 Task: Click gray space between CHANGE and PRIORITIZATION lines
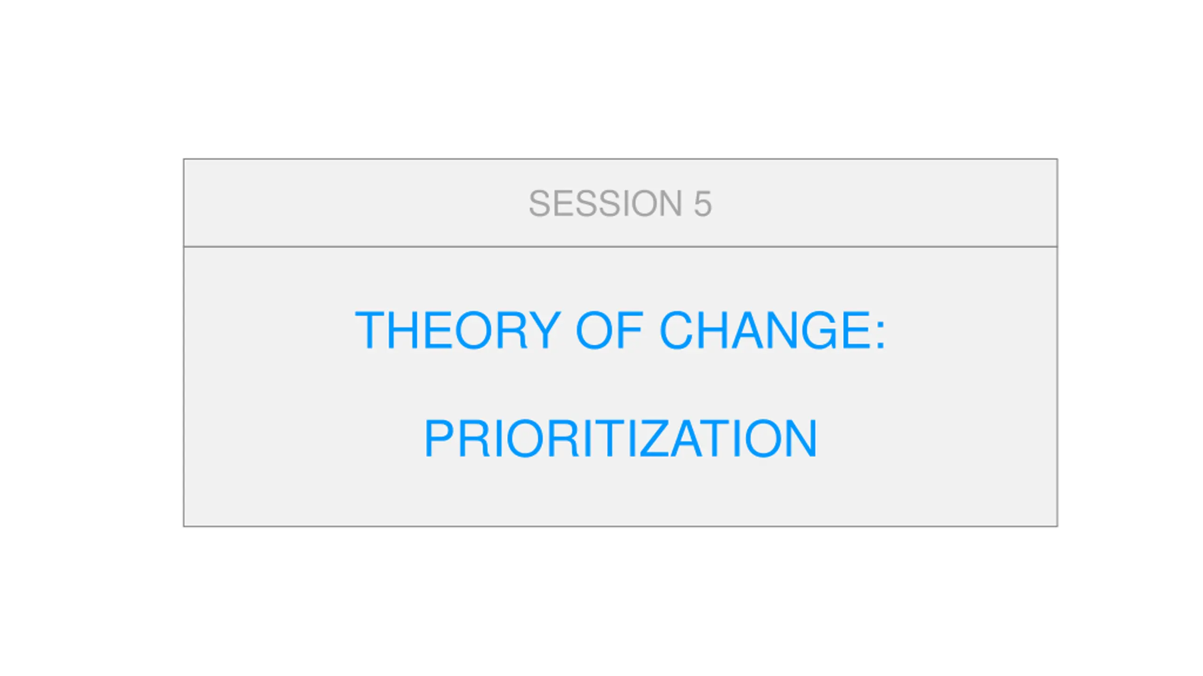point(620,384)
